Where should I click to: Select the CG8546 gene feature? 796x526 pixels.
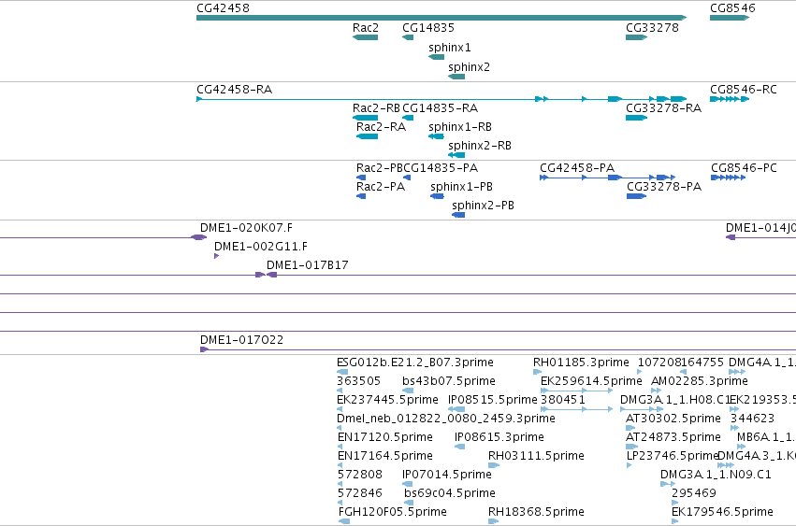pos(730,18)
